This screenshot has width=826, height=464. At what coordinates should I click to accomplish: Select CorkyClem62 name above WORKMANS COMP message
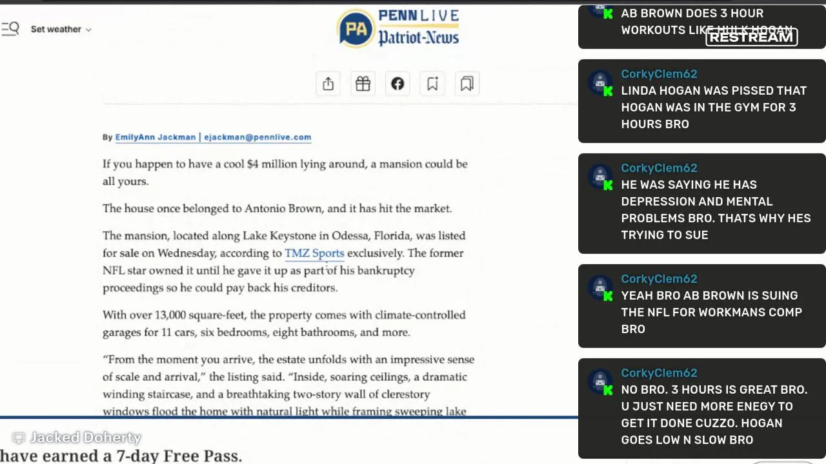659,278
